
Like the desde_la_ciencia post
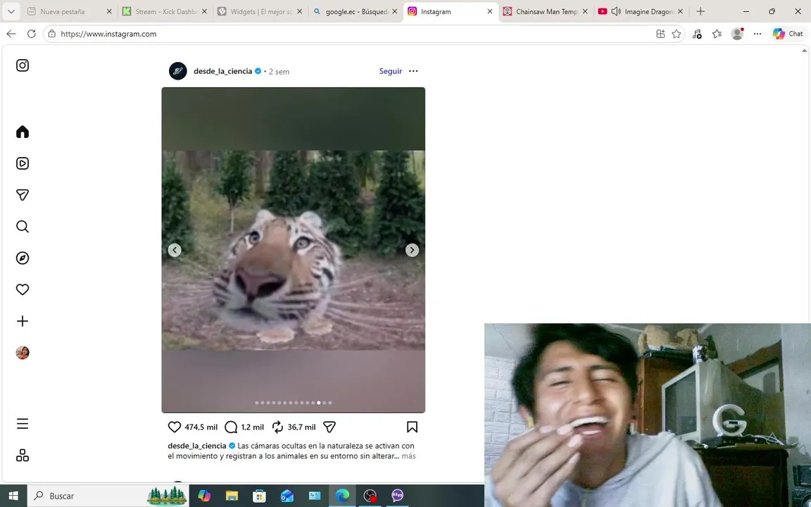[x=175, y=427]
